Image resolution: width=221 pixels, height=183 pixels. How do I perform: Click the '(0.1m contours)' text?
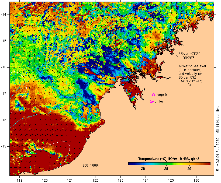point(190,70)
